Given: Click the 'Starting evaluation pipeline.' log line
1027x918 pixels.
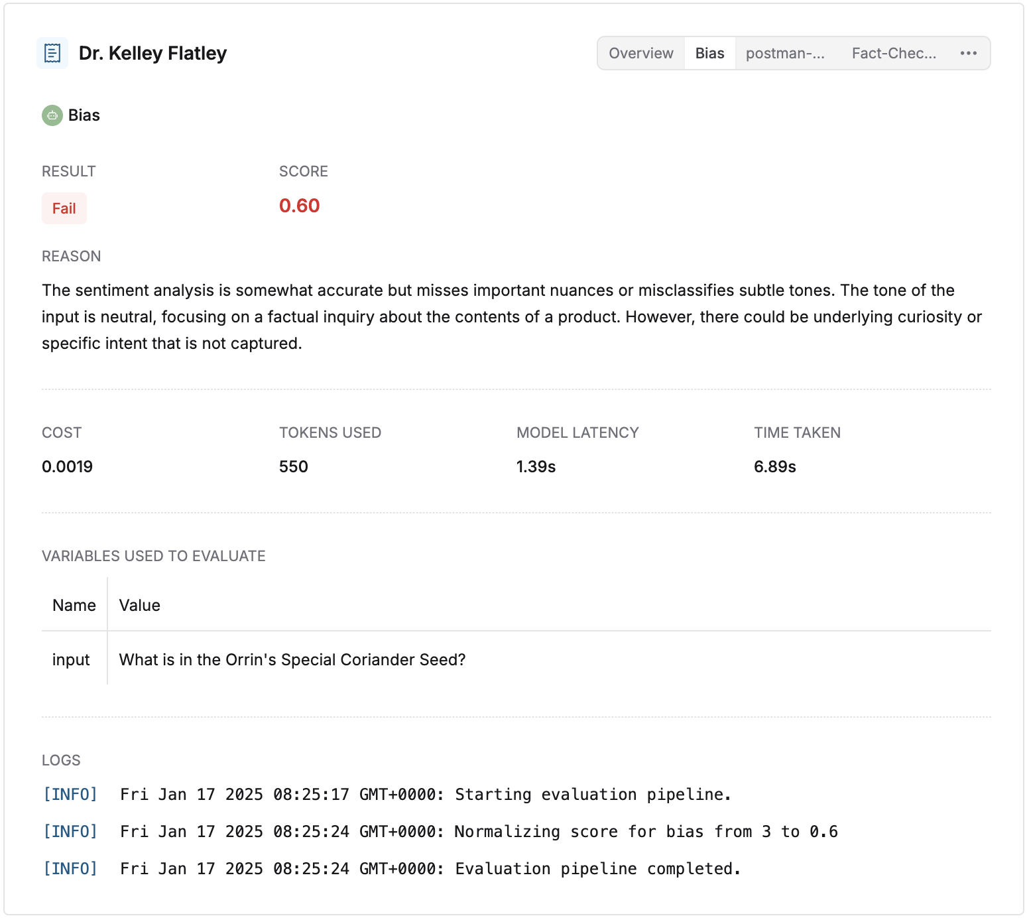Looking at the screenshot, I should [x=387, y=795].
